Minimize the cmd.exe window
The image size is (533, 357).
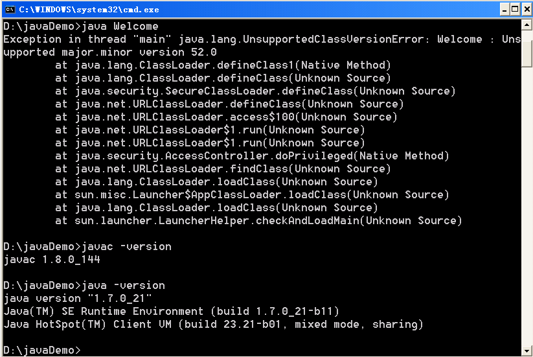tap(505, 10)
